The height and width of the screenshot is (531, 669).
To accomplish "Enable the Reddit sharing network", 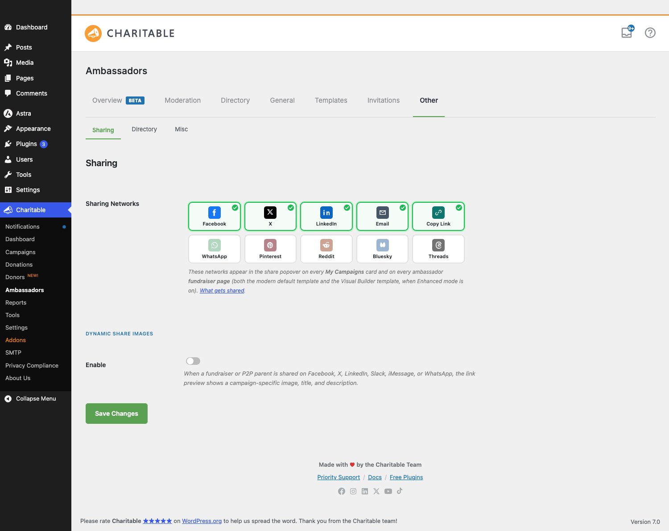I will 326,249.
